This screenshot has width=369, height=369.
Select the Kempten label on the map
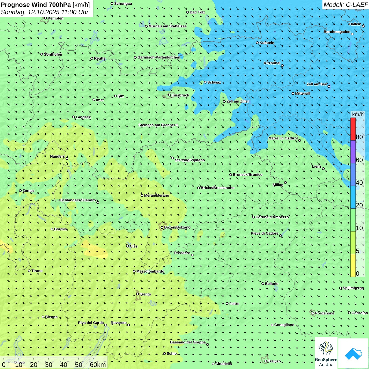56,18
